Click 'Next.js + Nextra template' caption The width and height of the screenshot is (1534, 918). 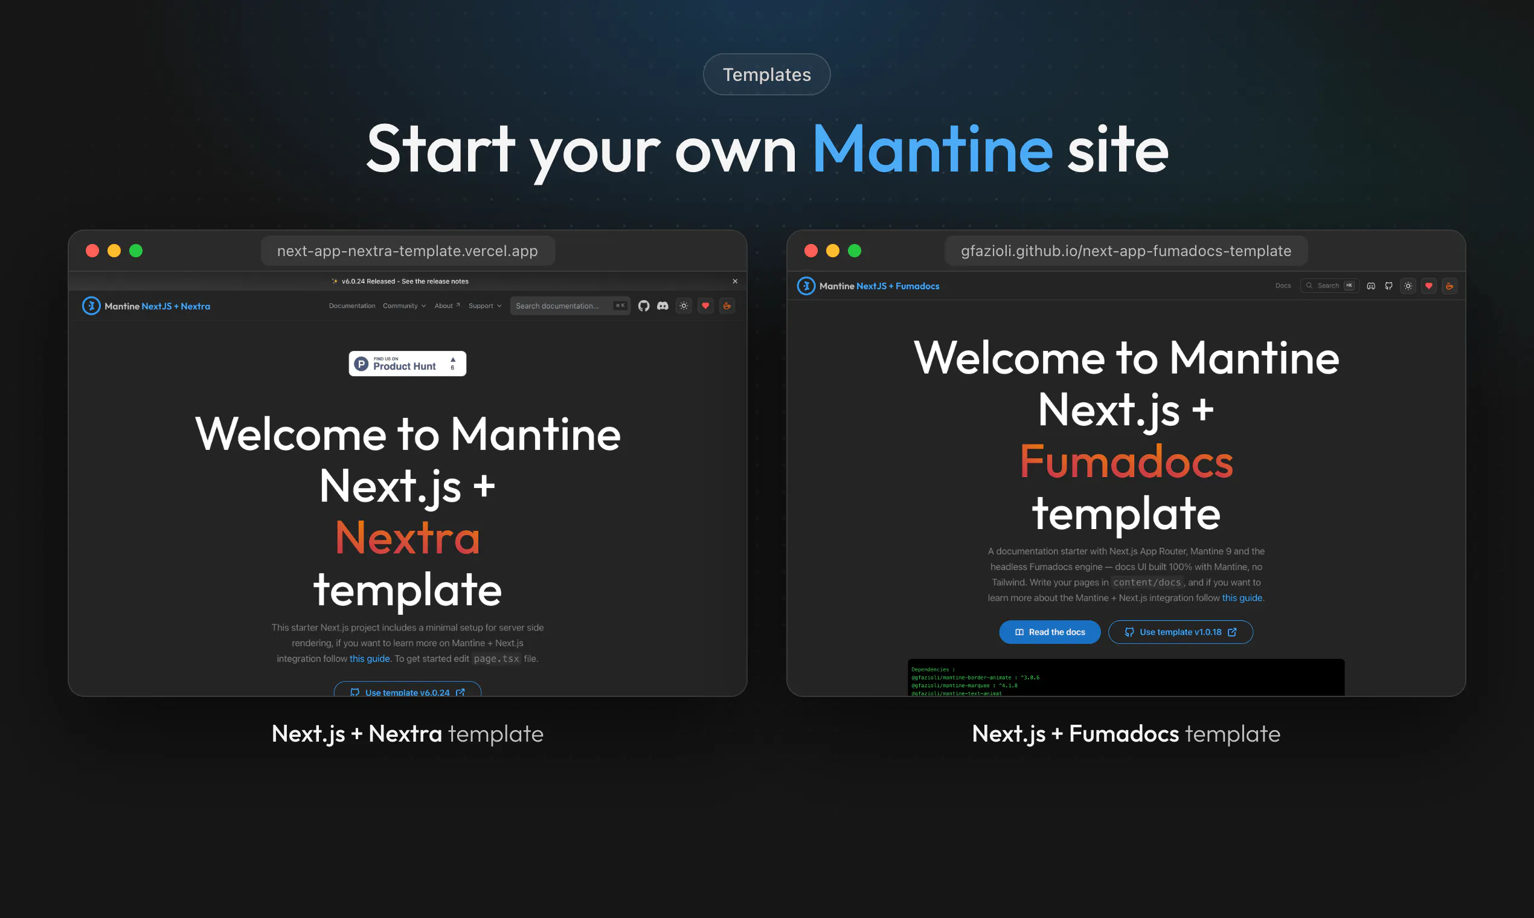pyautogui.click(x=407, y=734)
